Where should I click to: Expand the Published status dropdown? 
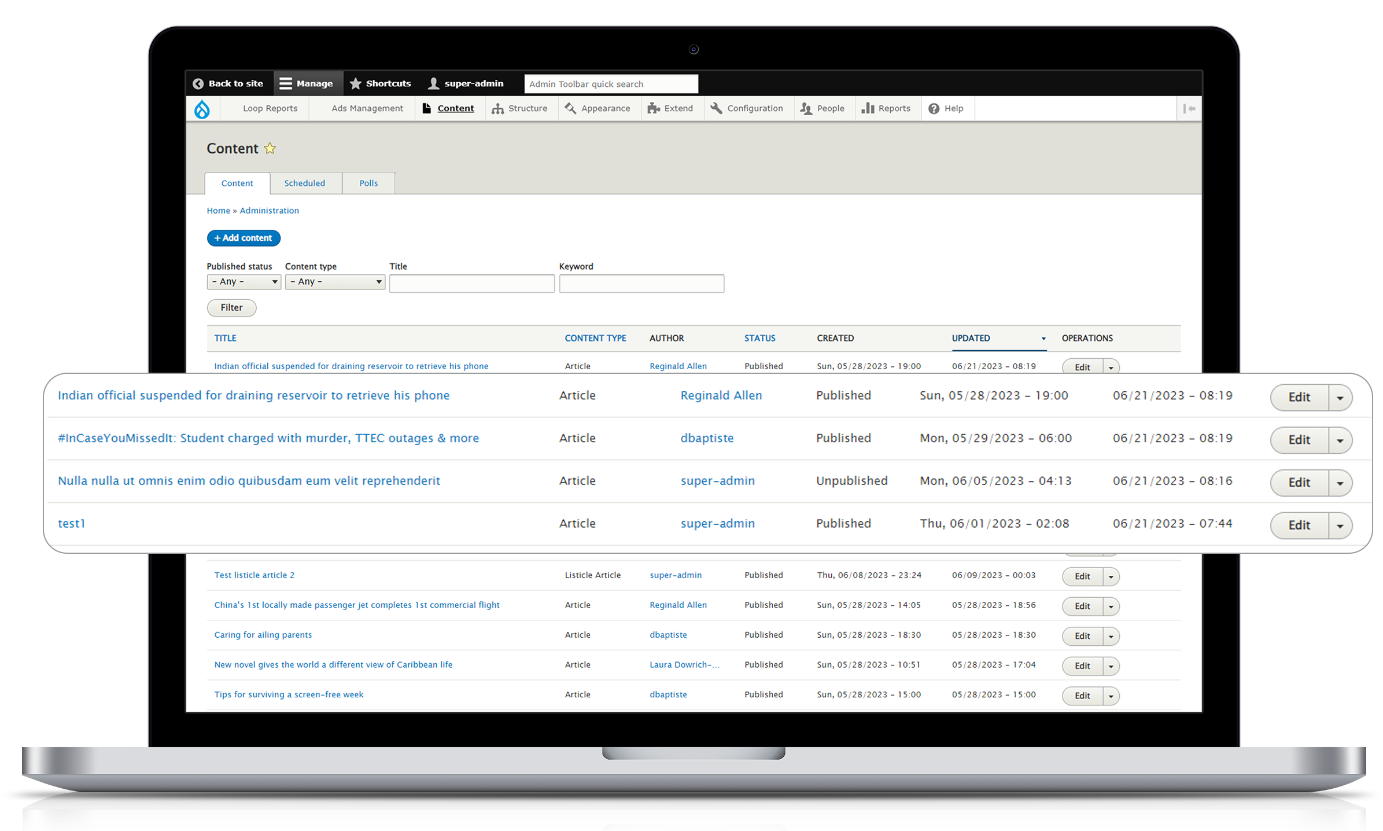244,282
